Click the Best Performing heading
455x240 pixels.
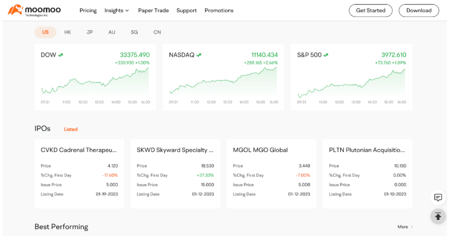click(x=61, y=227)
